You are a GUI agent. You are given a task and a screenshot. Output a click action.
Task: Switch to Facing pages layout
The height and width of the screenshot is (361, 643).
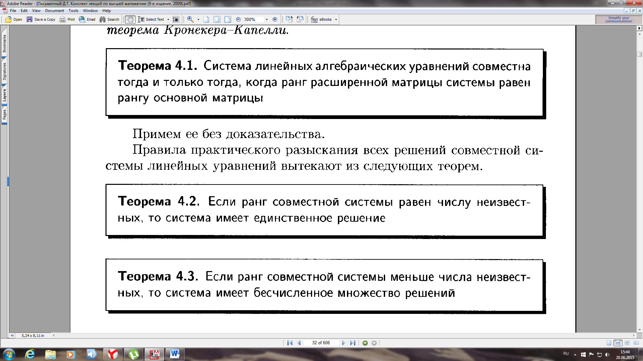(636, 343)
